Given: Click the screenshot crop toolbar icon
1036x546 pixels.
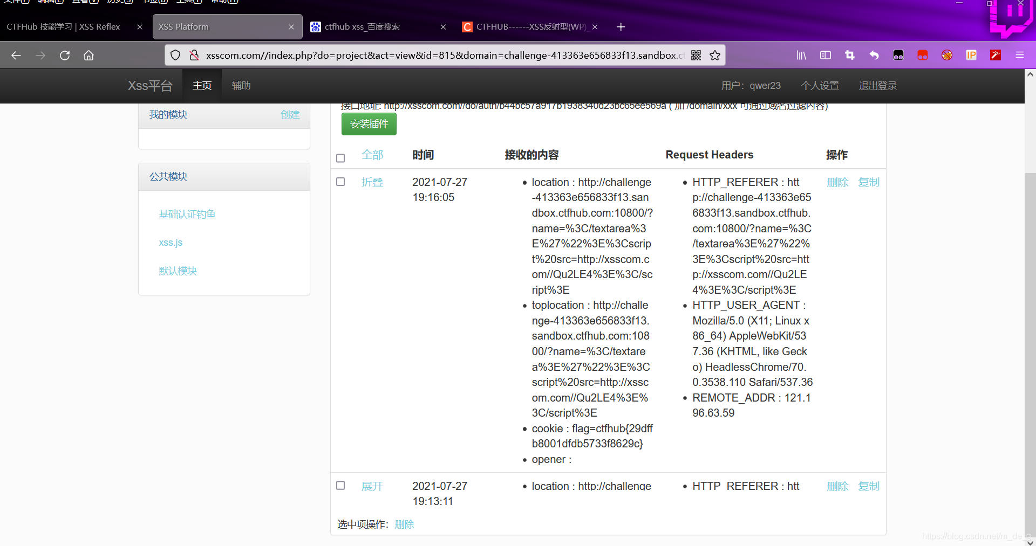Looking at the screenshot, I should [x=850, y=56].
